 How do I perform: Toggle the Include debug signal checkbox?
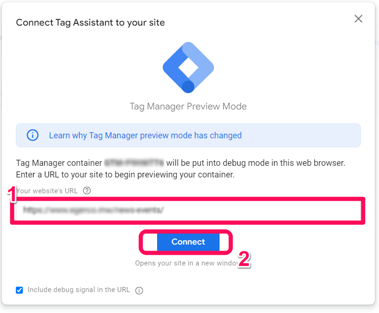[x=20, y=290]
